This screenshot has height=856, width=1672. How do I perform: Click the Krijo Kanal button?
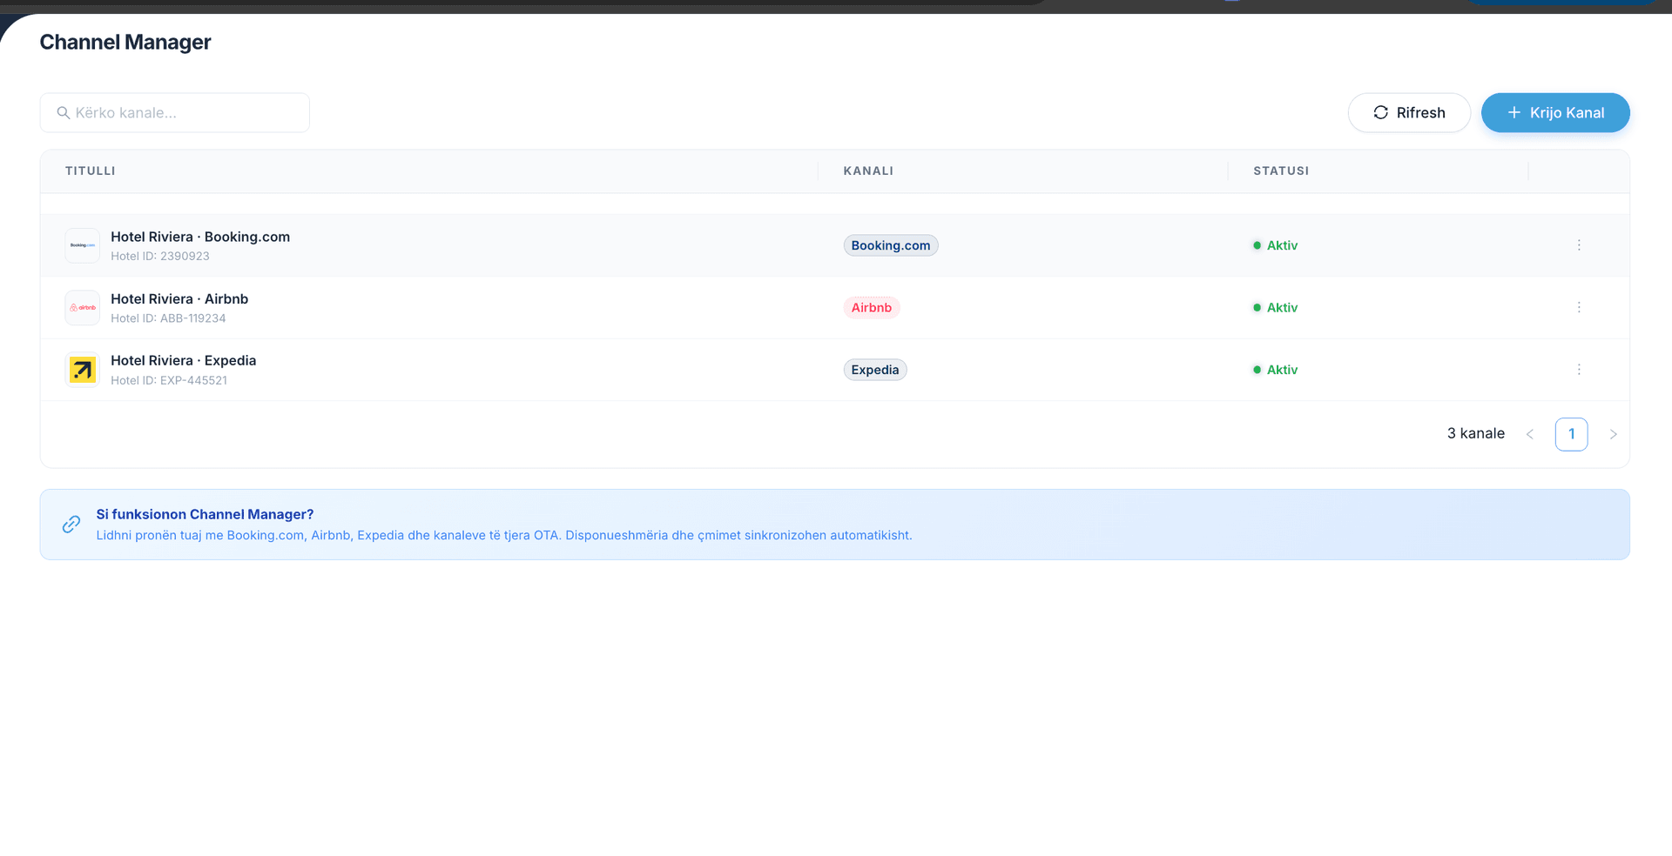point(1555,113)
